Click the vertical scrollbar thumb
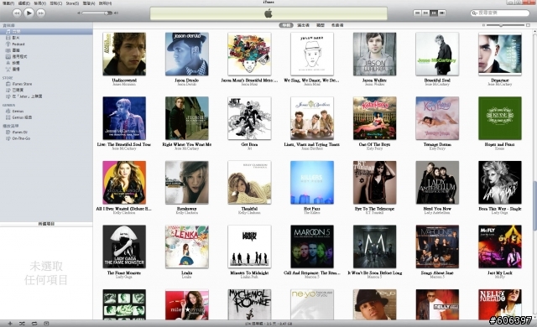537x327 pixels. coord(535,206)
